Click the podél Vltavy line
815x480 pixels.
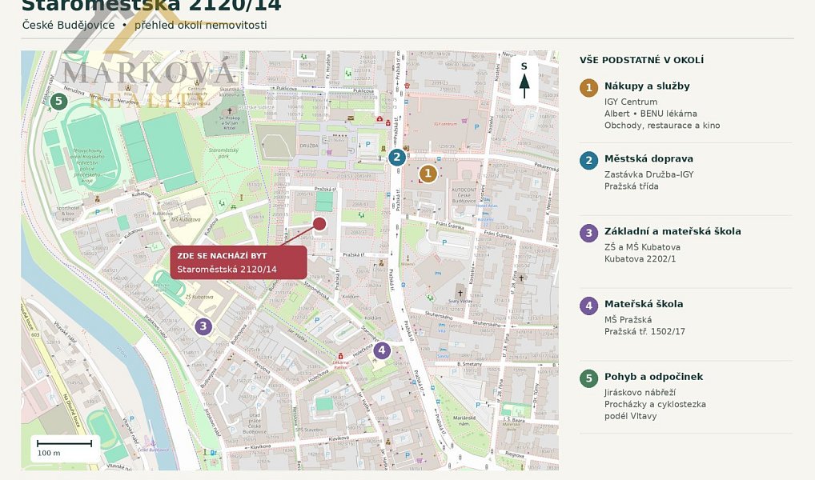[630, 416]
